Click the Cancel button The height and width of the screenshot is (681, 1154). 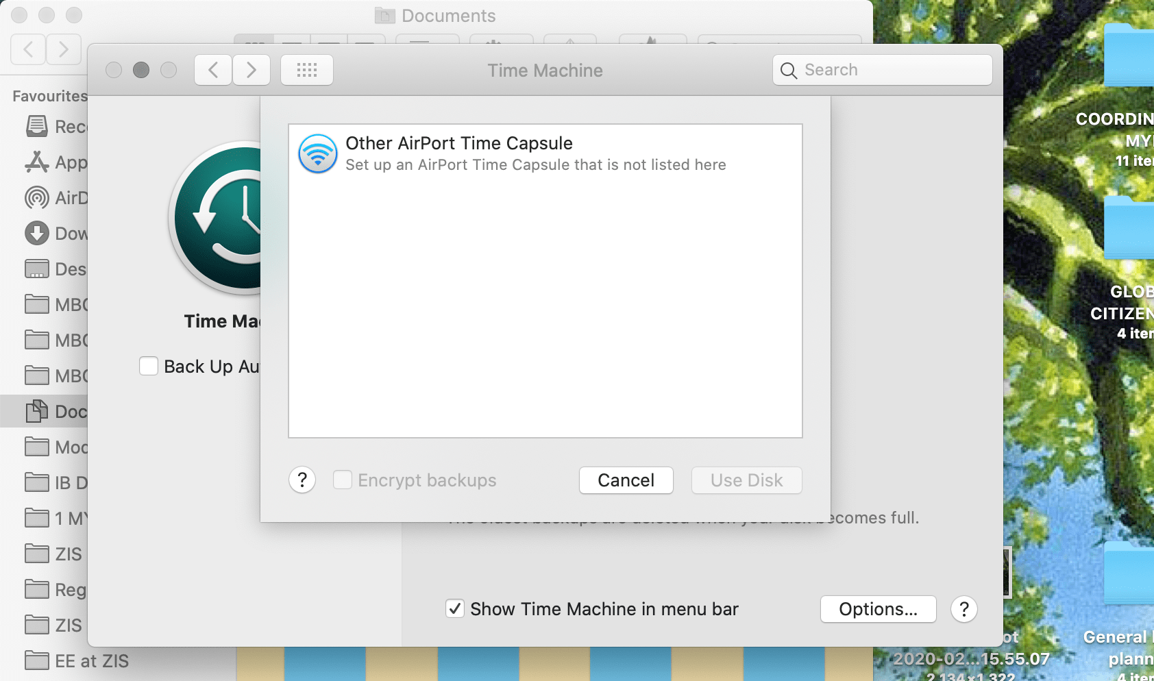tap(625, 480)
